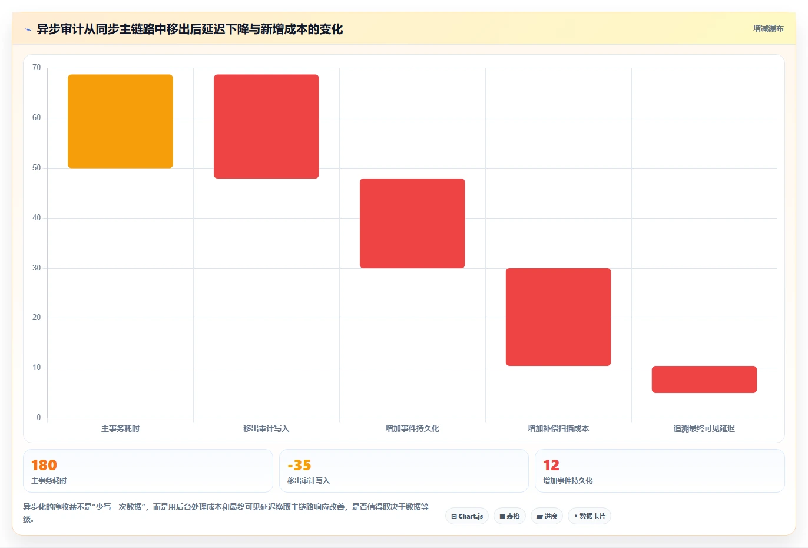Click the 追溯最终可见延迟 axis label

click(x=704, y=428)
